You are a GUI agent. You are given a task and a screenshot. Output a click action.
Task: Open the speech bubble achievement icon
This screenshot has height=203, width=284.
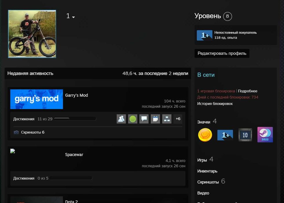point(144,119)
